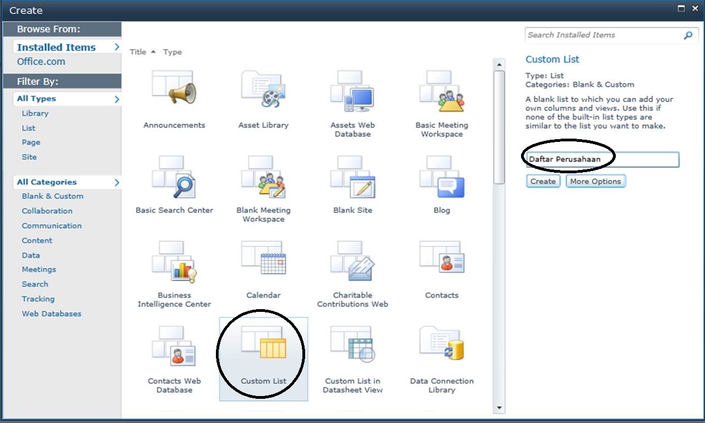705x423 pixels.
Task: Open More Options for the list
Action: [595, 181]
